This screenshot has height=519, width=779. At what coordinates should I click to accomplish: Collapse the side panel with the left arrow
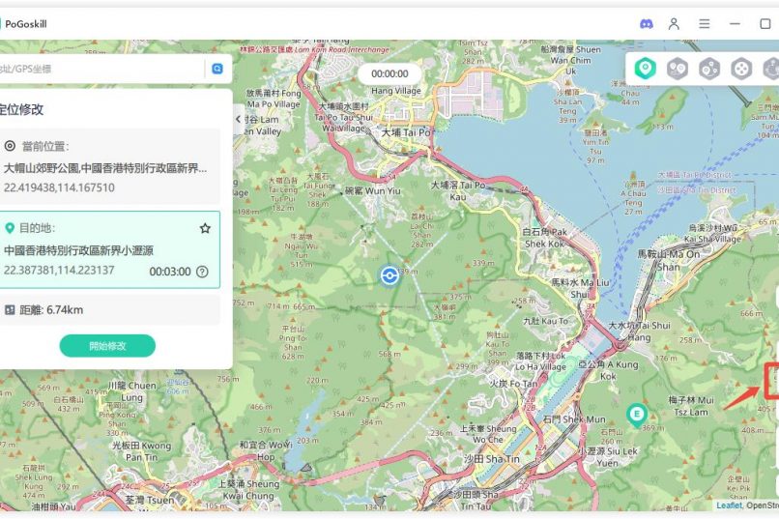(x=239, y=119)
